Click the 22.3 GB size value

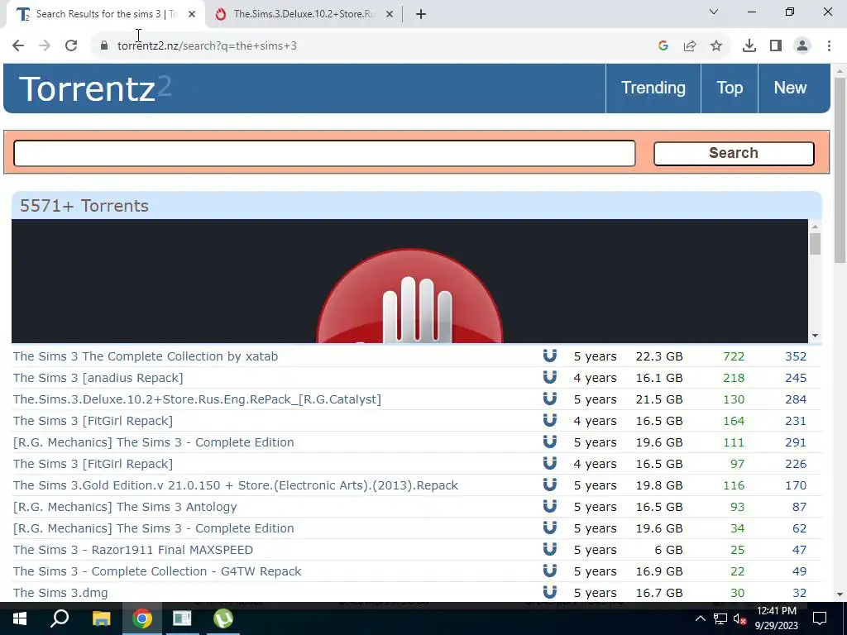click(x=659, y=356)
